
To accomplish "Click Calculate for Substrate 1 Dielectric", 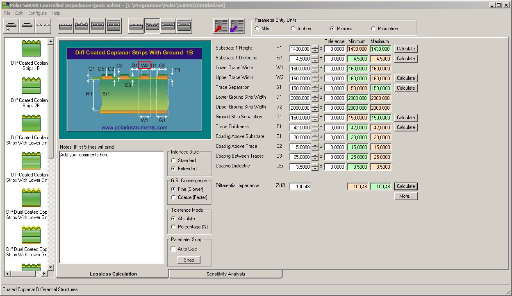I will click(x=406, y=59).
